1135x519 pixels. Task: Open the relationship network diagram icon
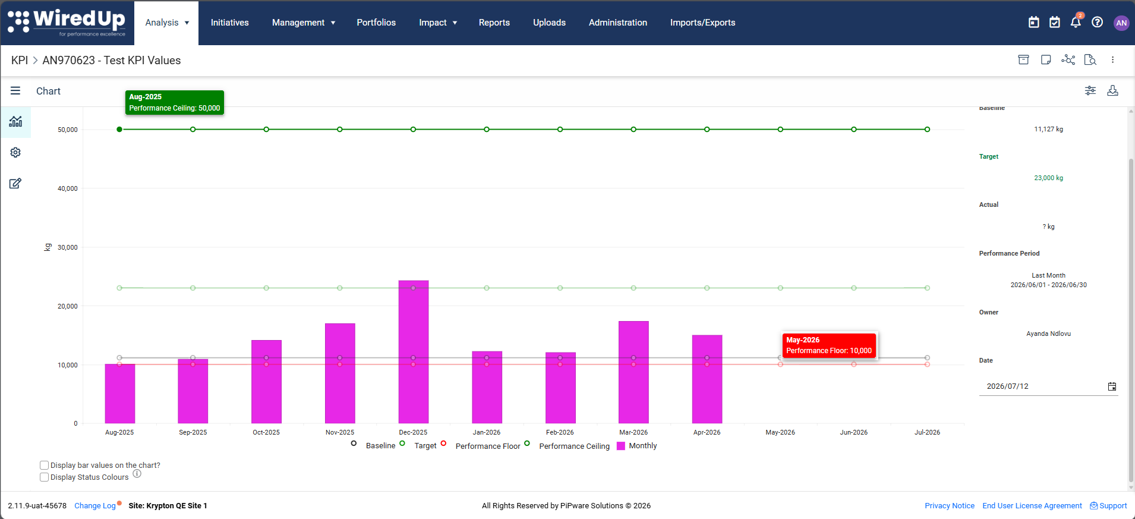coord(1068,59)
